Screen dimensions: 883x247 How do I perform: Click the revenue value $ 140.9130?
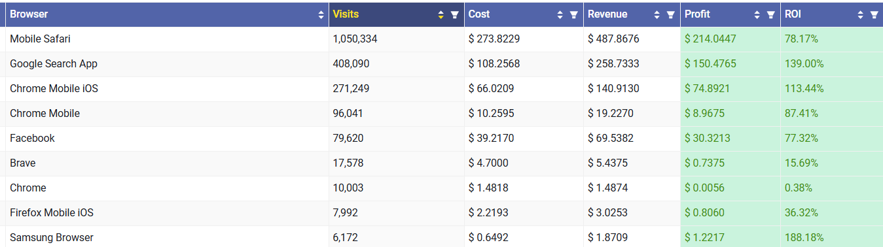[x=613, y=89]
